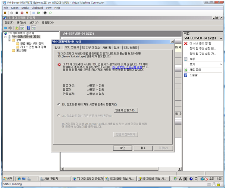Switch to the 서버 팜 tab
226x189 pixels.
point(107,48)
